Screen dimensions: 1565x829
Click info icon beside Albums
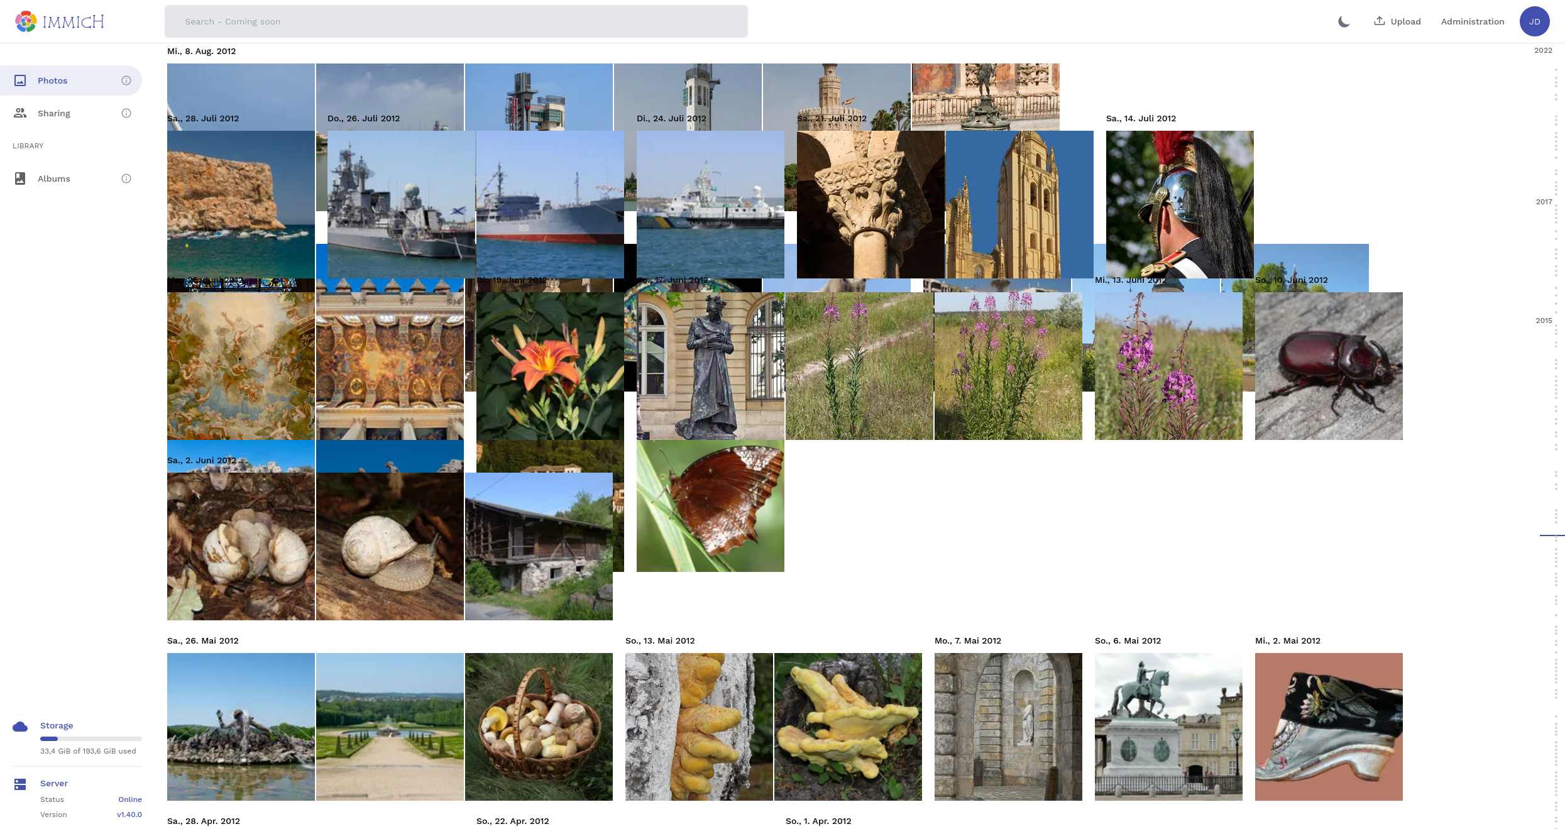pyautogui.click(x=126, y=178)
